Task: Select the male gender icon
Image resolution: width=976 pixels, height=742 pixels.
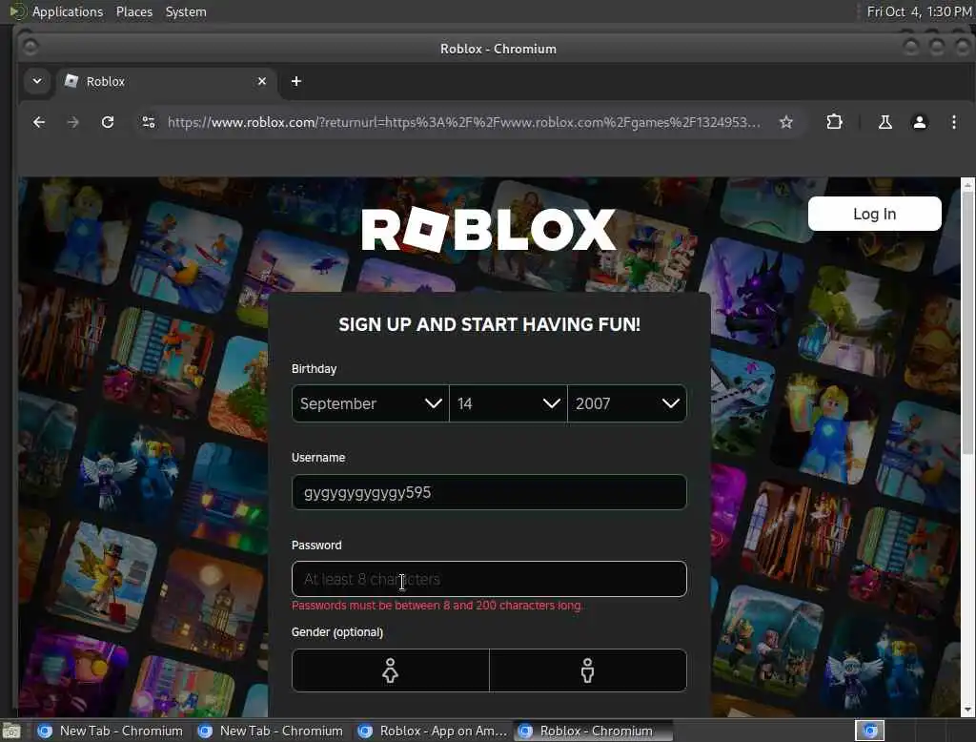Action: tap(587, 670)
